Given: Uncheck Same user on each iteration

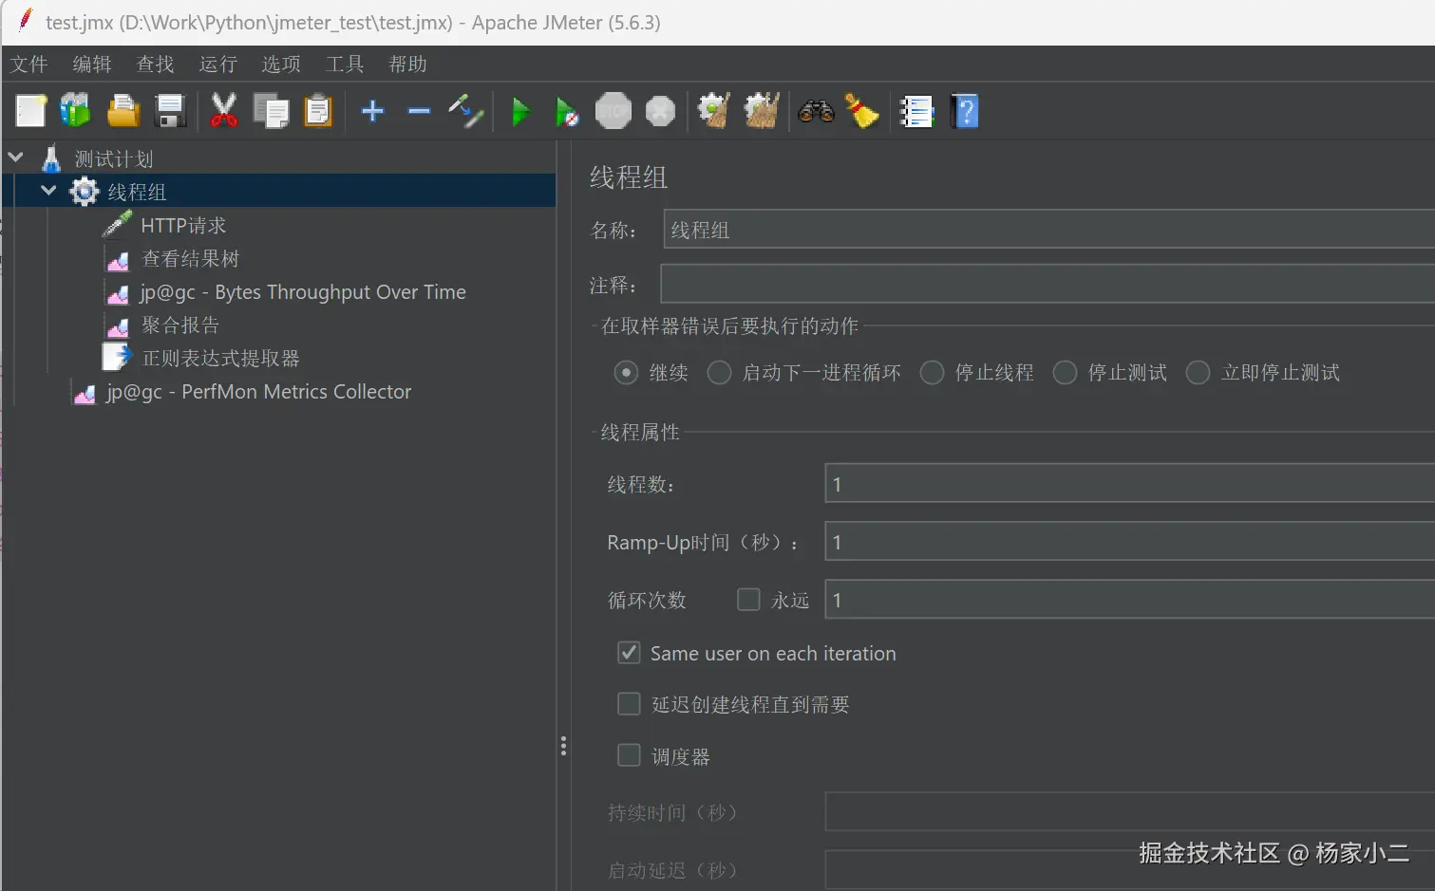Looking at the screenshot, I should pyautogui.click(x=629, y=653).
